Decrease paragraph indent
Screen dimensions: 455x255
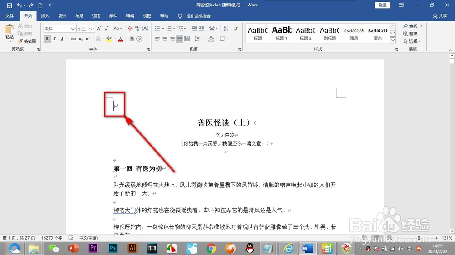point(194,29)
